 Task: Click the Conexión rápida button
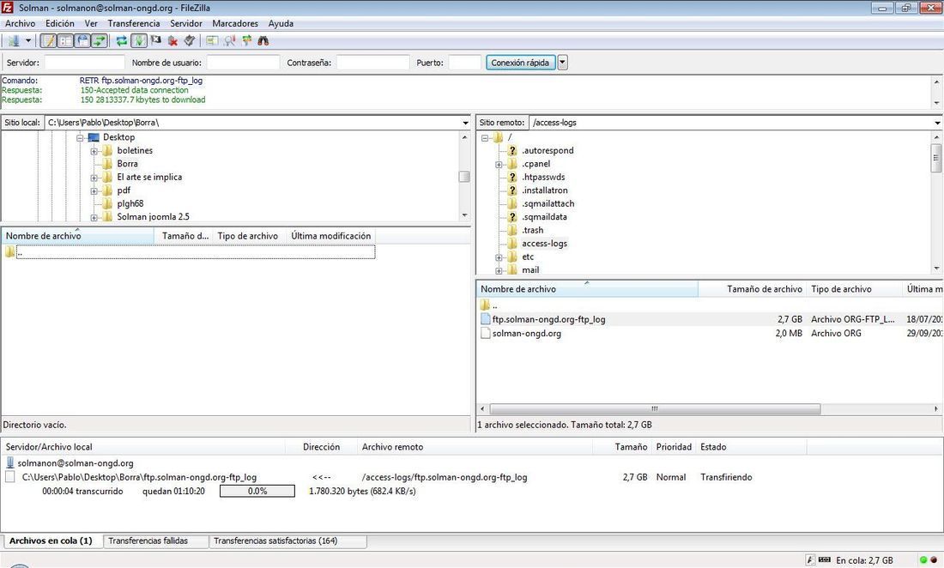(520, 63)
